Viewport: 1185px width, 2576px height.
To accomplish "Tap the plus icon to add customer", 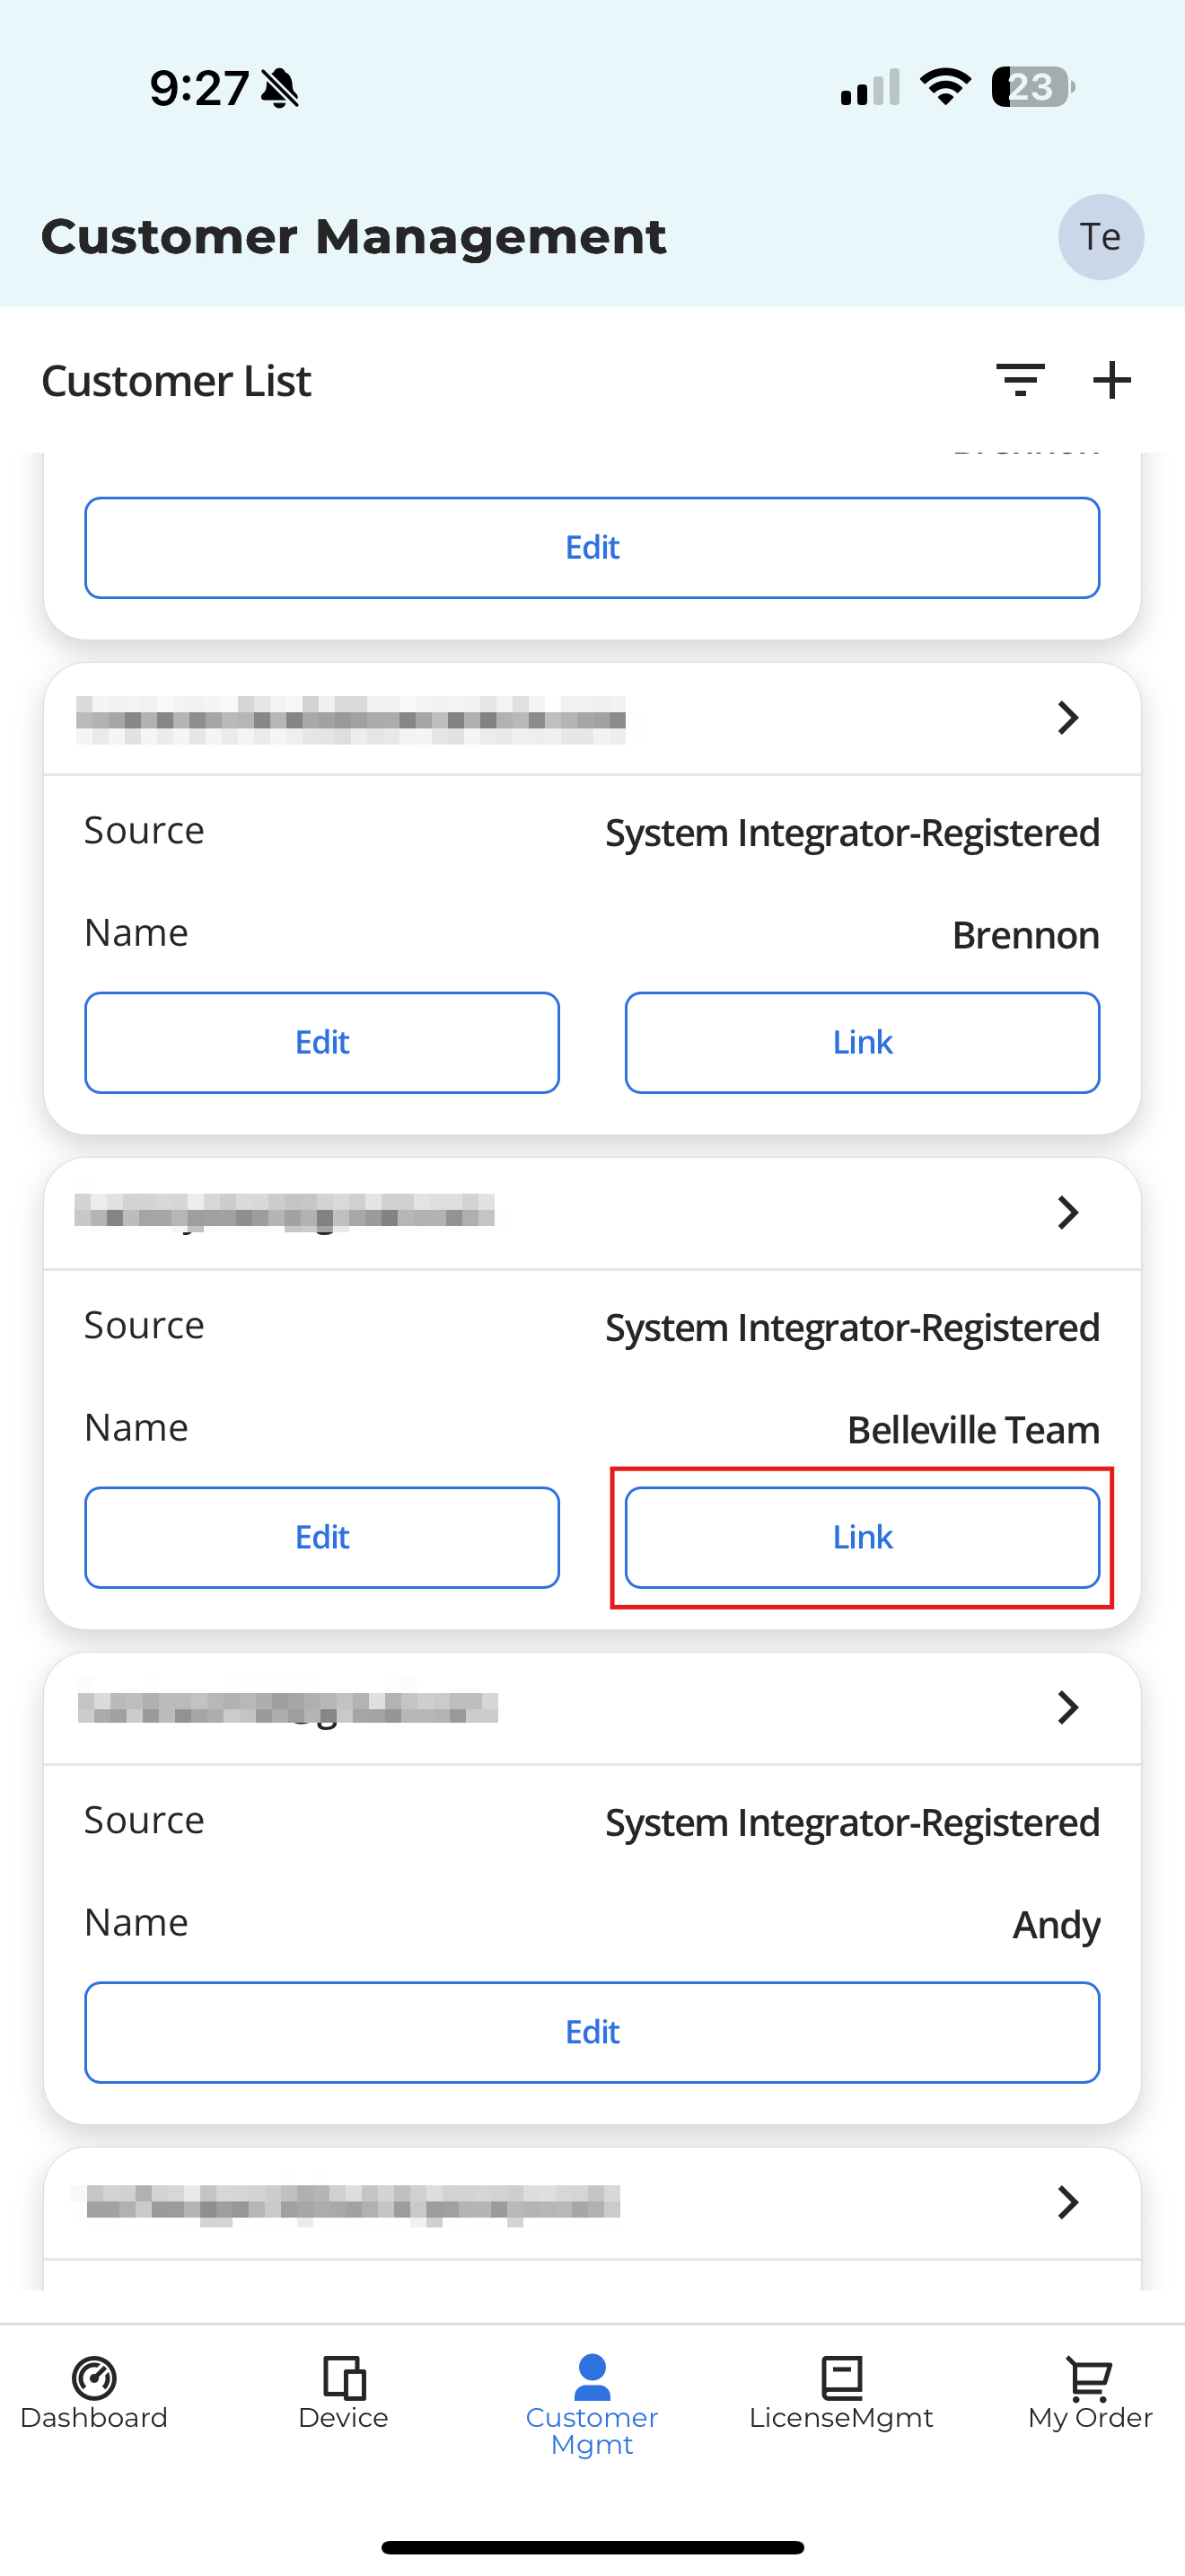I will coord(1111,380).
